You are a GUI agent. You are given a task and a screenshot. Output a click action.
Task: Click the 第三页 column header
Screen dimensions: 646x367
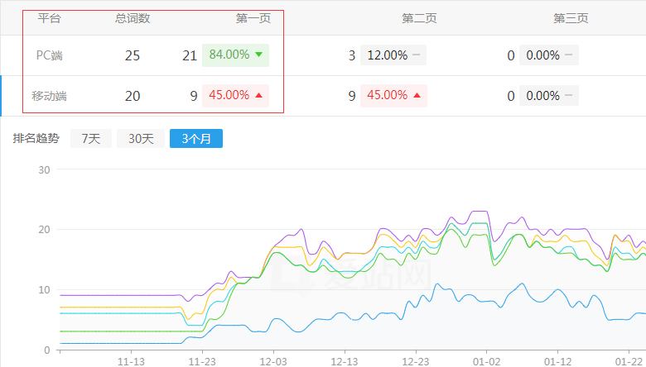click(571, 18)
